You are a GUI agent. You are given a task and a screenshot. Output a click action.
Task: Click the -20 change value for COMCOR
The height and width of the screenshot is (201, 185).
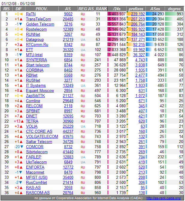17,147
